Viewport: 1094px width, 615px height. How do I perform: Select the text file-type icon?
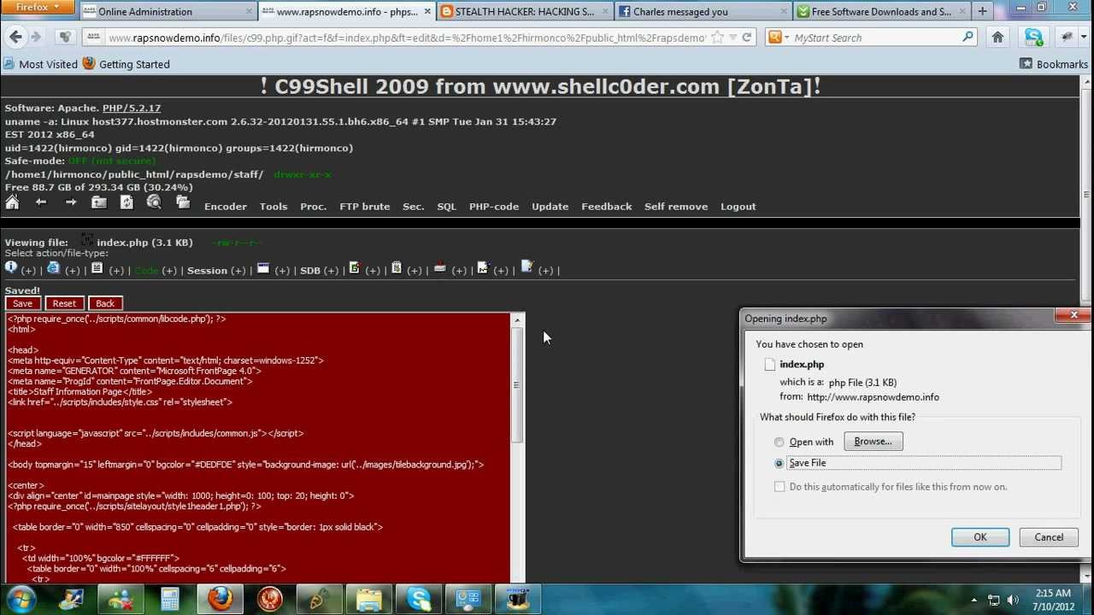97,268
